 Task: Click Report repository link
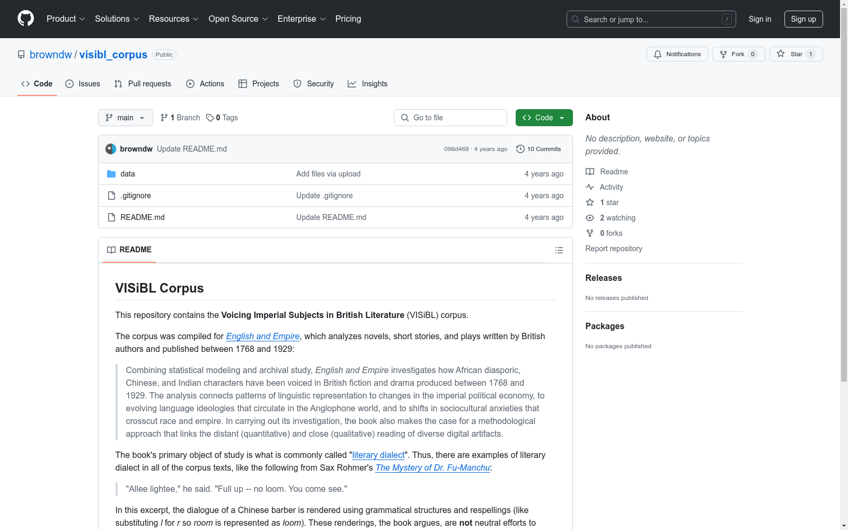[614, 249]
